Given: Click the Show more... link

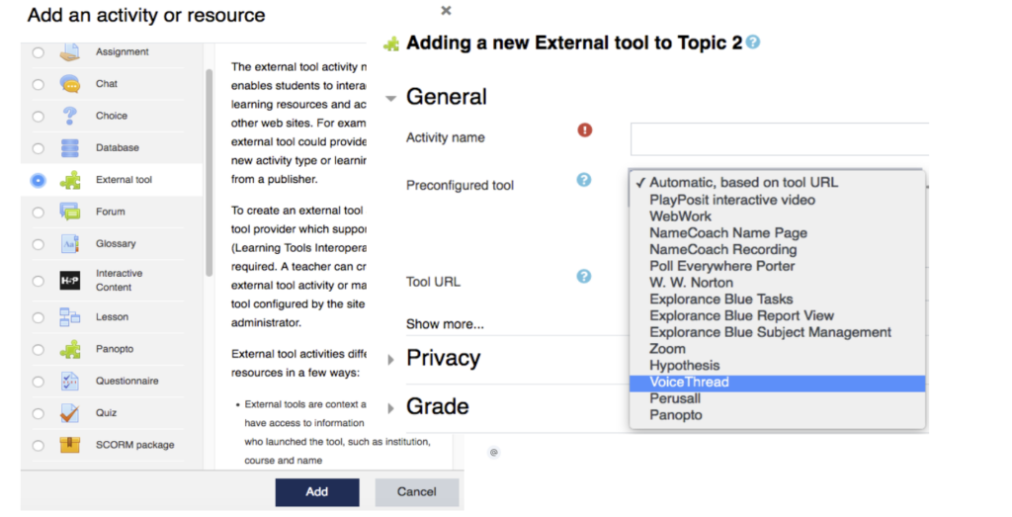Looking at the screenshot, I should (445, 324).
